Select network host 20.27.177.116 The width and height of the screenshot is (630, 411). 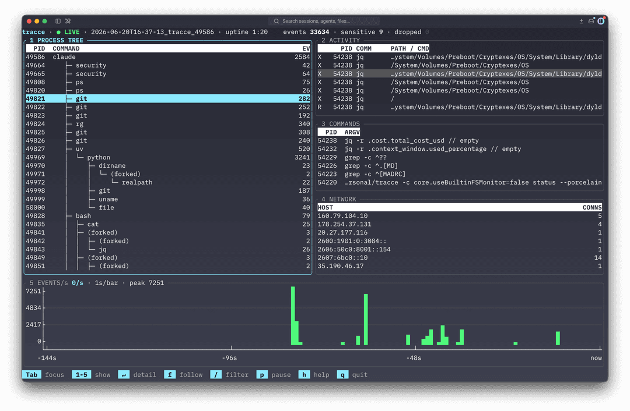[x=460, y=232]
